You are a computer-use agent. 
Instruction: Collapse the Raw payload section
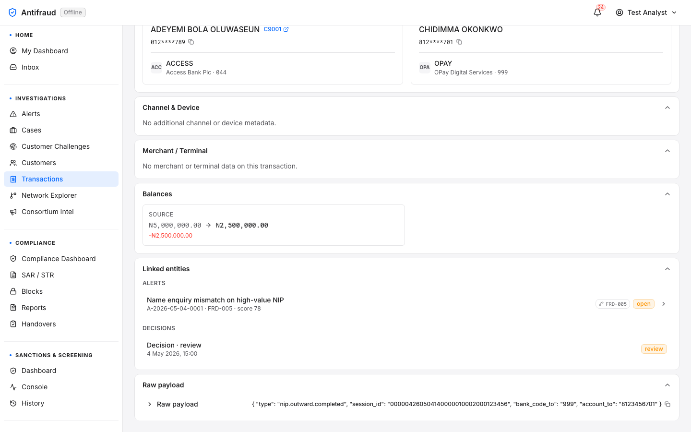pyautogui.click(x=667, y=385)
